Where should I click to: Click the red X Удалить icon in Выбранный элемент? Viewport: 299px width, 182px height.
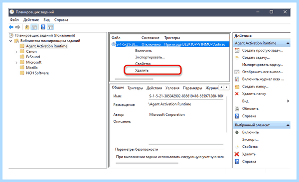coord(237,154)
